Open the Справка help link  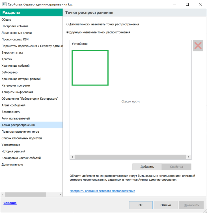pos(10,203)
